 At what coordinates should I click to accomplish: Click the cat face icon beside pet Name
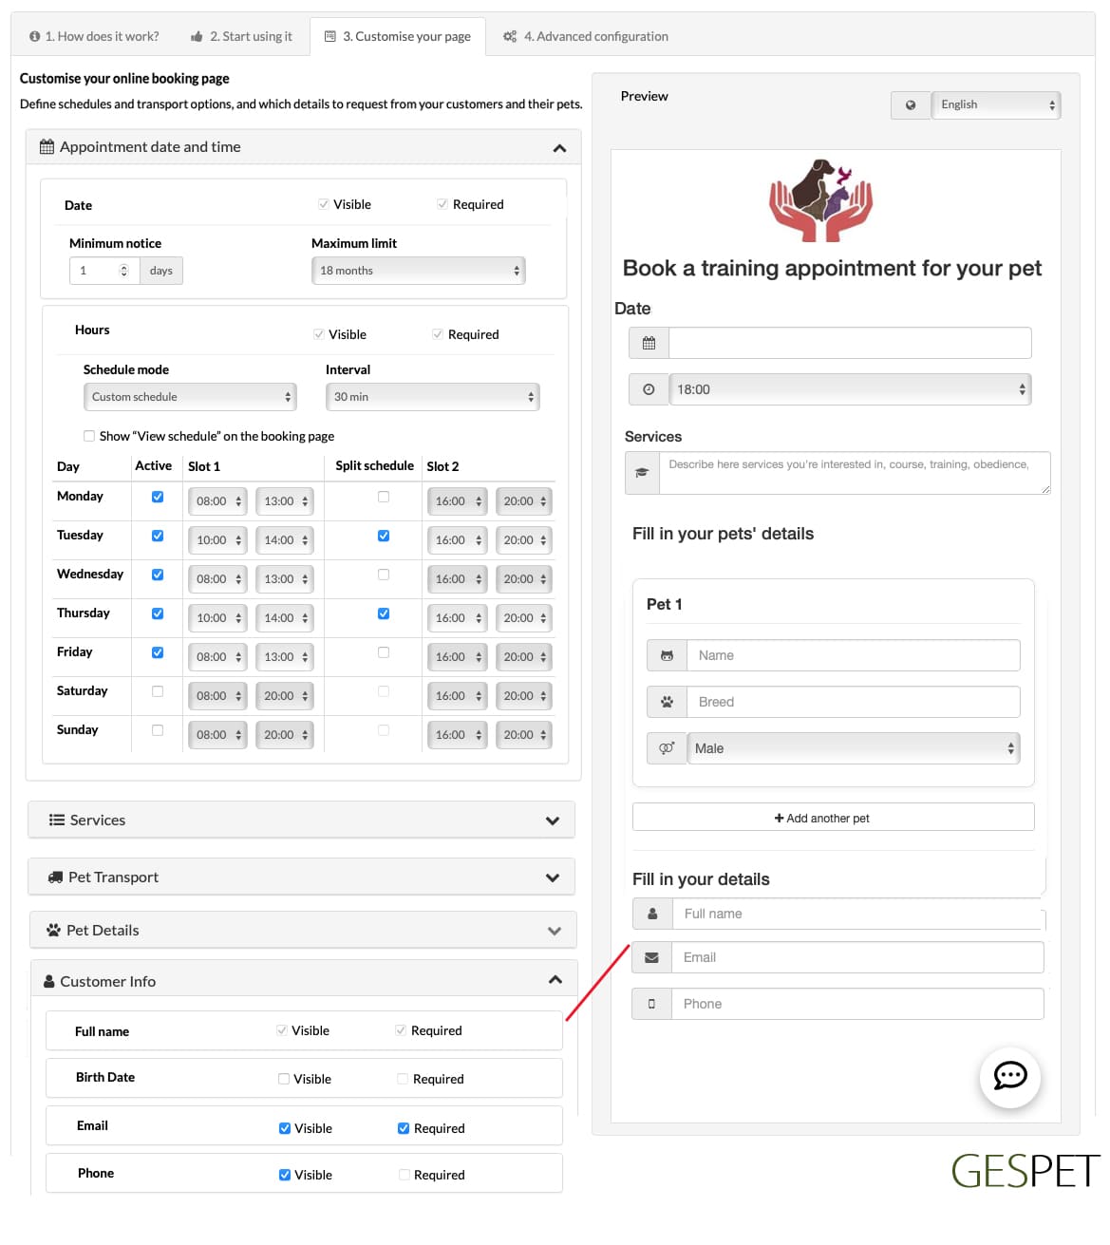coord(667,655)
